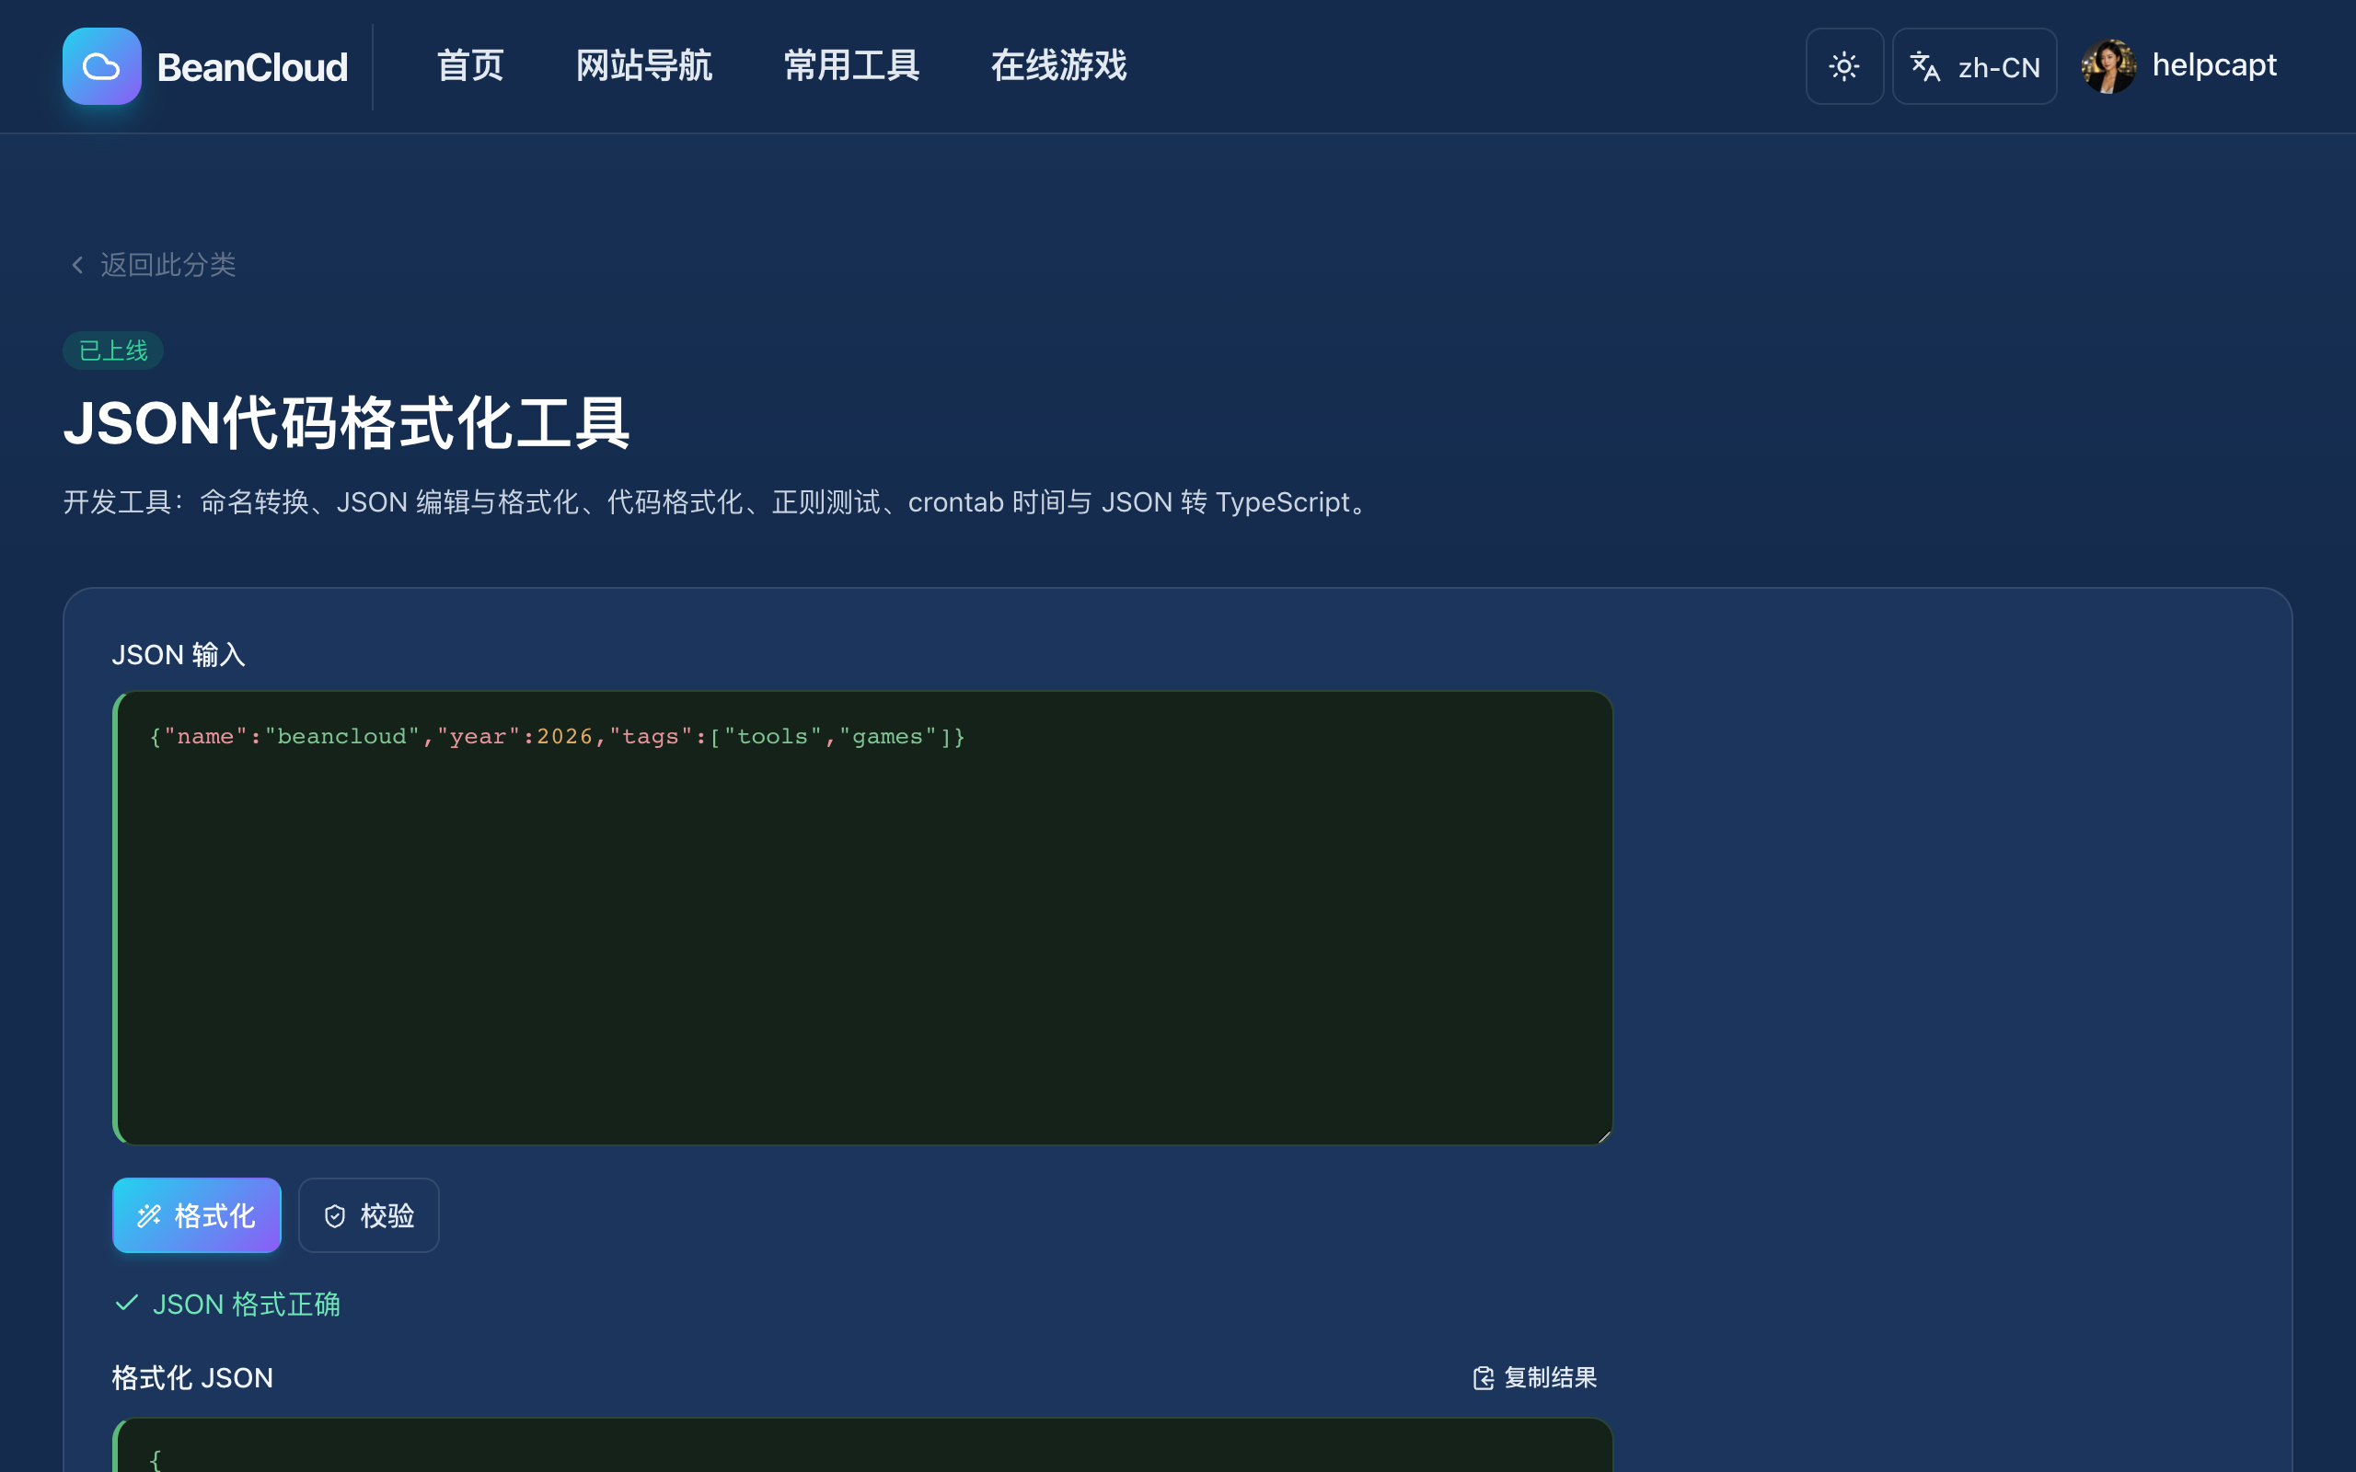
Task: Click the translate icon beside zh-CN
Action: point(1924,66)
